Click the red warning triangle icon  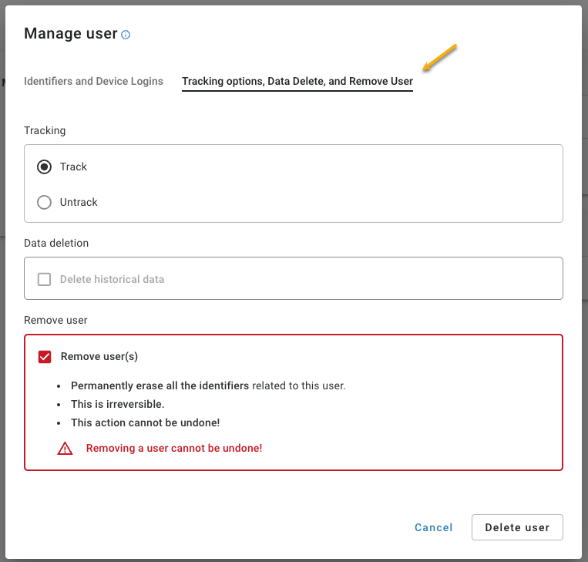[65, 449]
